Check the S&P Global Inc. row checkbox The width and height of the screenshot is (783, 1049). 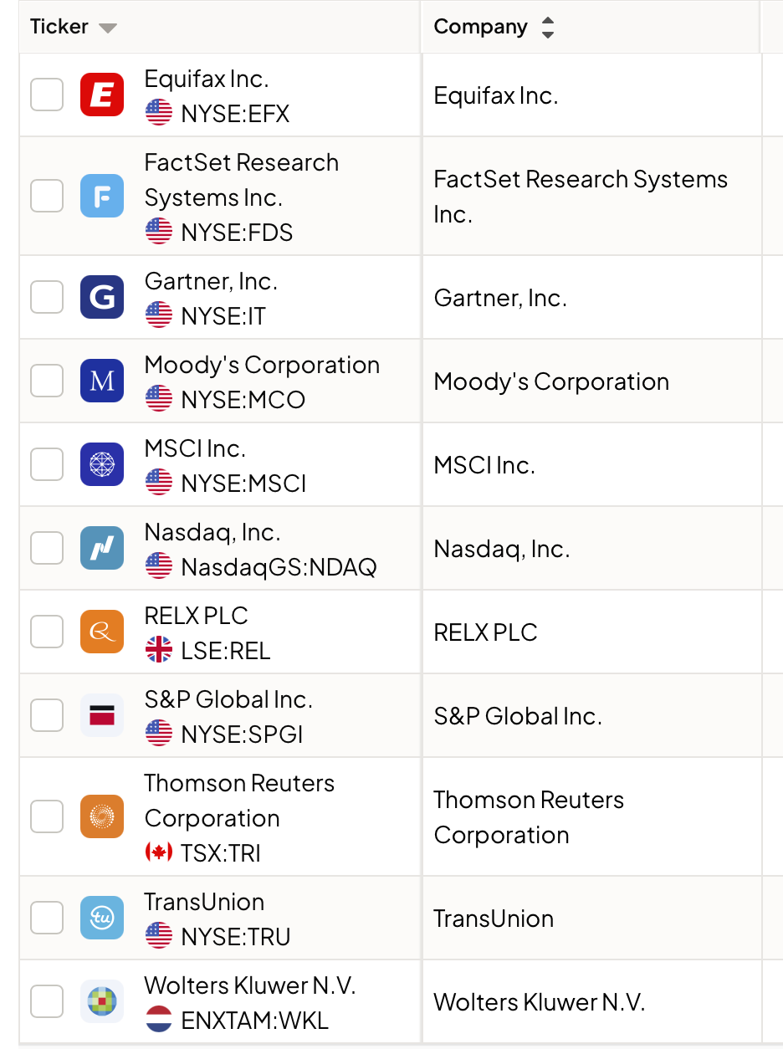(x=47, y=716)
